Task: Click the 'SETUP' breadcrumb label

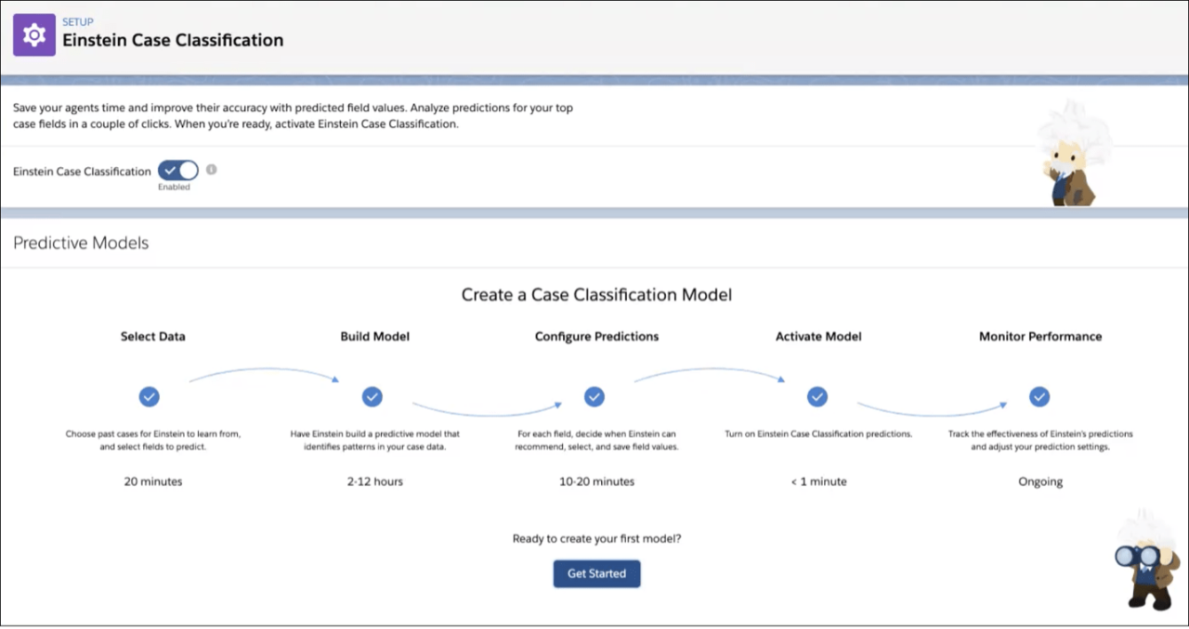Action: coord(77,21)
